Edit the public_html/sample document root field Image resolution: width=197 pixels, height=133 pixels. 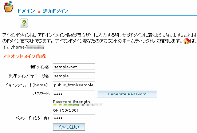pyautogui.click(x=74, y=85)
